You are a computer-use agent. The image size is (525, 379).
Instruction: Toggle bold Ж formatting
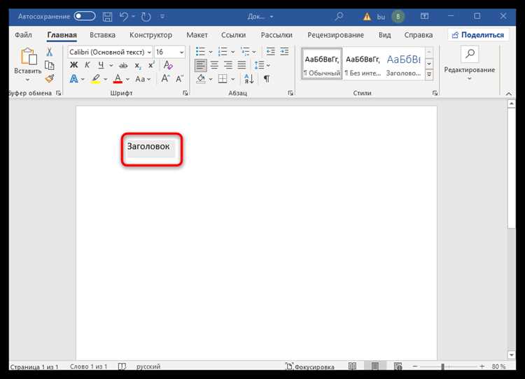click(73, 65)
